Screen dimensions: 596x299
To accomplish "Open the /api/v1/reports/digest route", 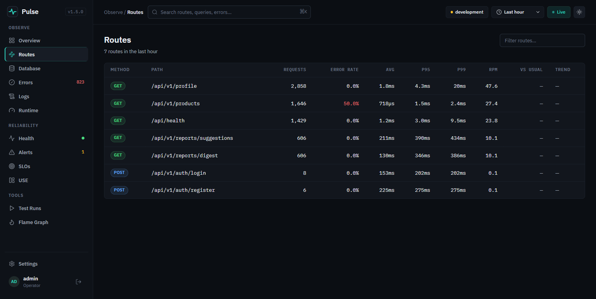I will (x=344, y=155).
